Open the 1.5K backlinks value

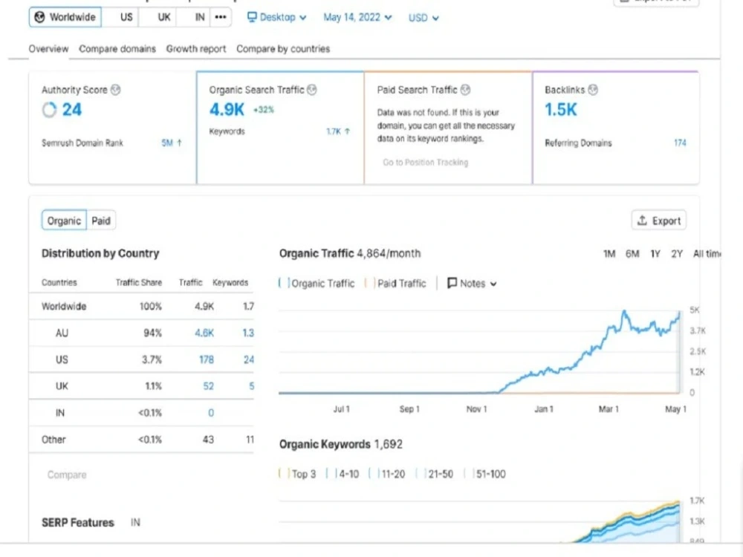560,110
